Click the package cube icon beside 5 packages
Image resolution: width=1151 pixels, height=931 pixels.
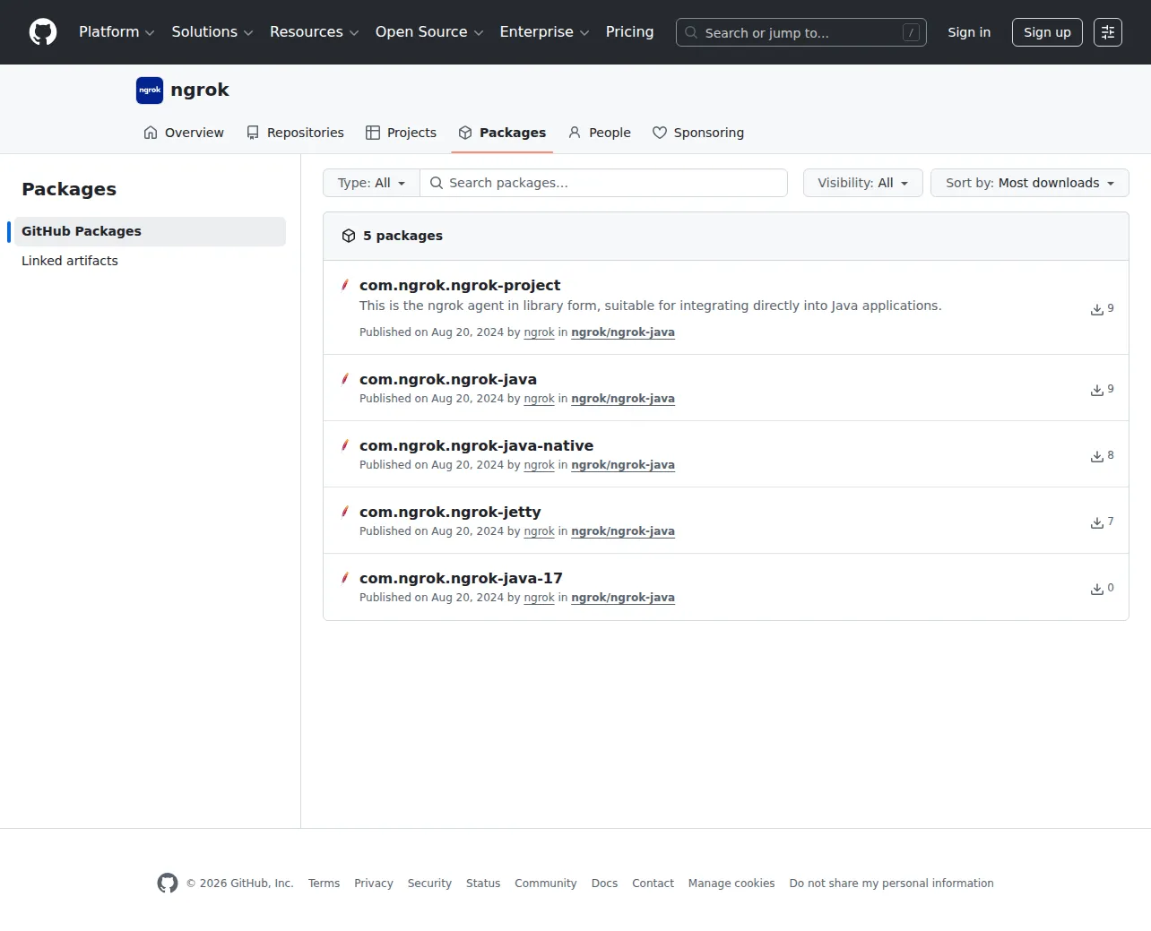pos(349,236)
